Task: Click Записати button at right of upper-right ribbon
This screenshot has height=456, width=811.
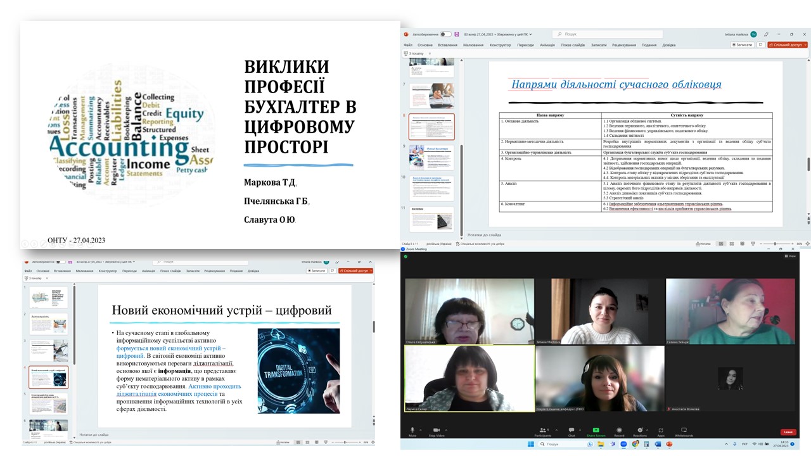Action: pos(742,44)
